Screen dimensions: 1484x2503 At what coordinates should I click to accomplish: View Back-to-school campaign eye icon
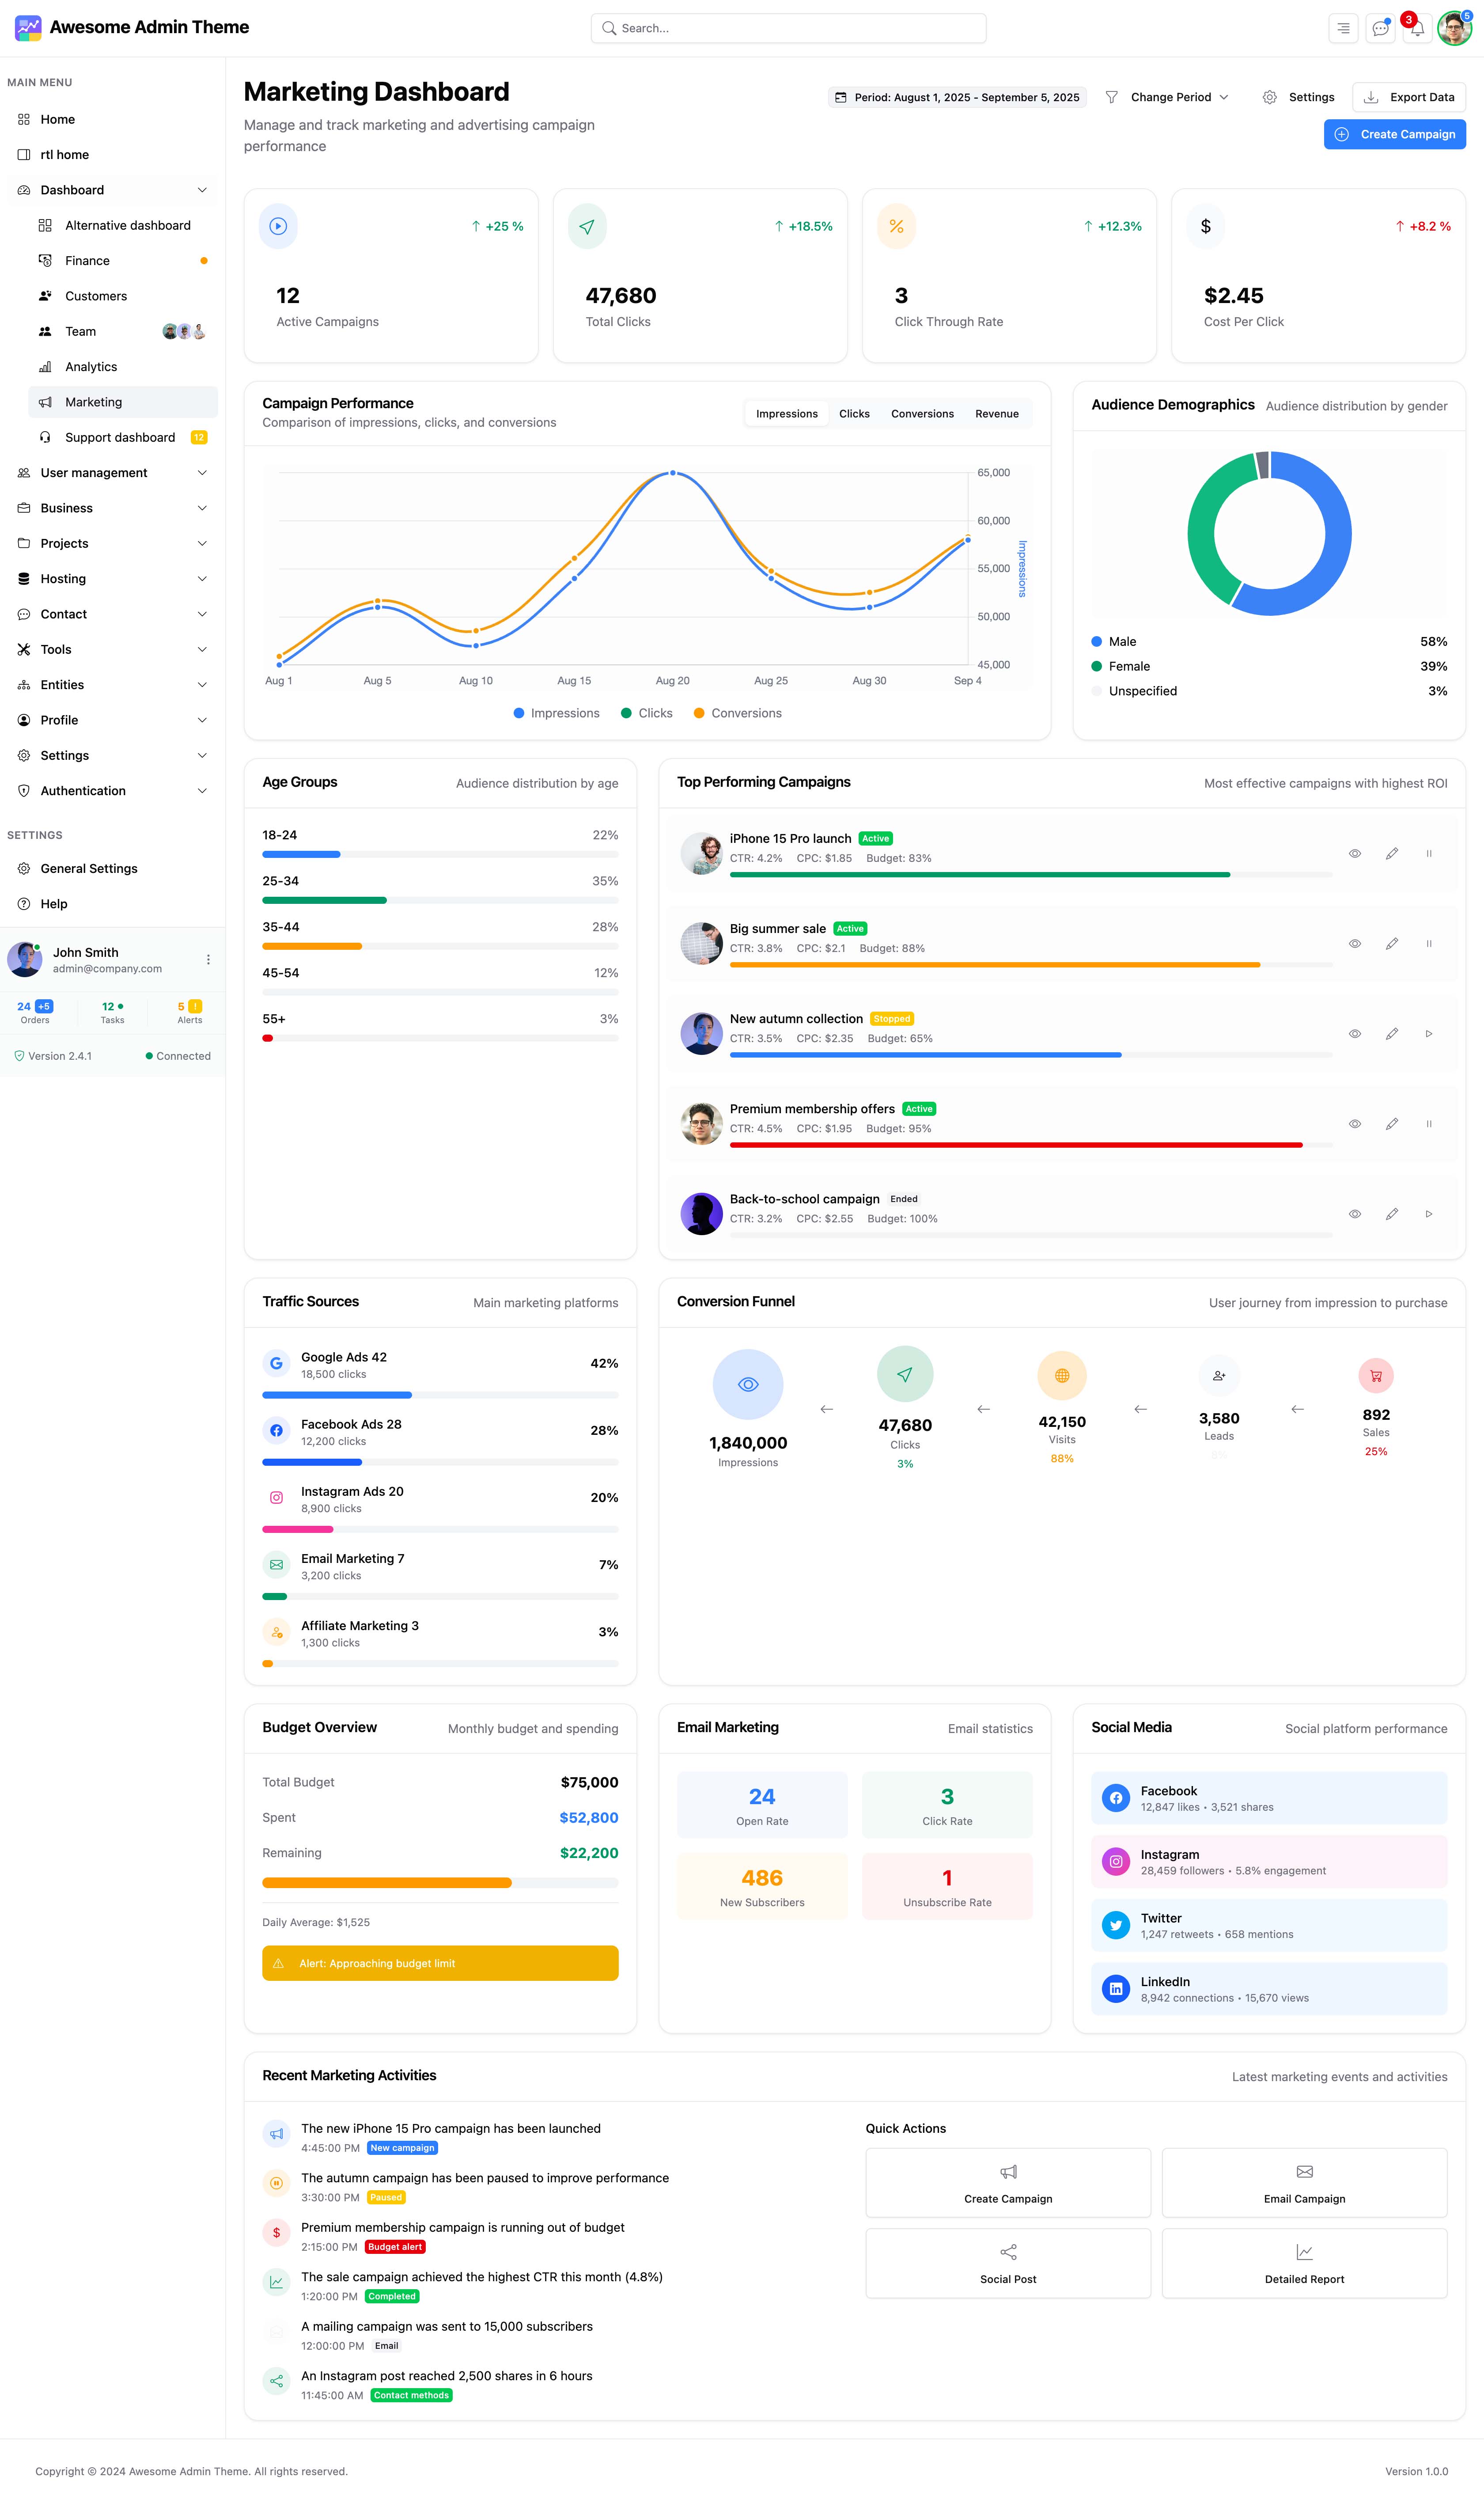point(1354,1213)
